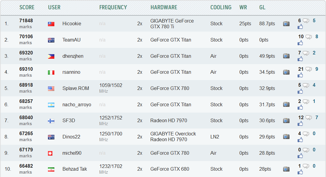Open comments bubble for rsannino's score
326x177 pixels.
tap(308, 69)
